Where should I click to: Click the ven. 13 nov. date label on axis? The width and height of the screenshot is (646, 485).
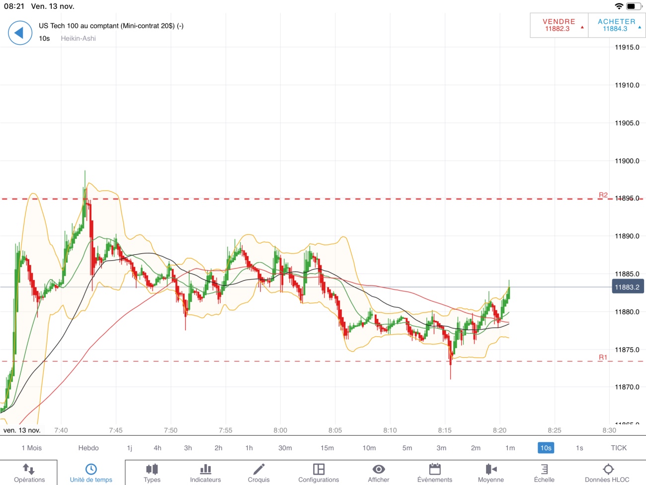(x=22, y=430)
